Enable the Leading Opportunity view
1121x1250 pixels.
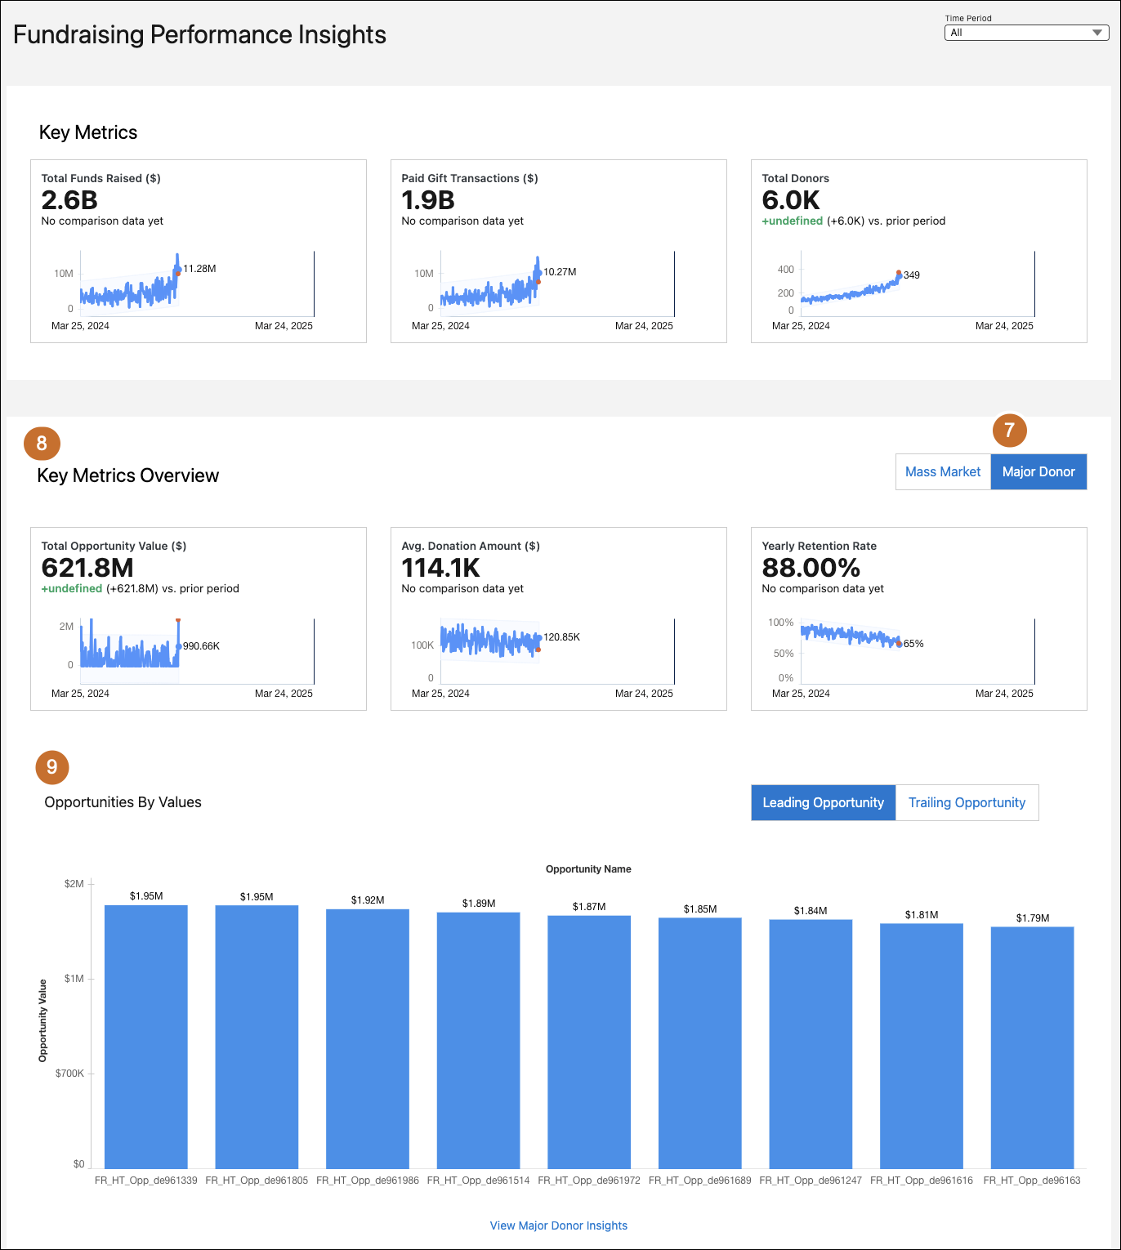point(823,802)
